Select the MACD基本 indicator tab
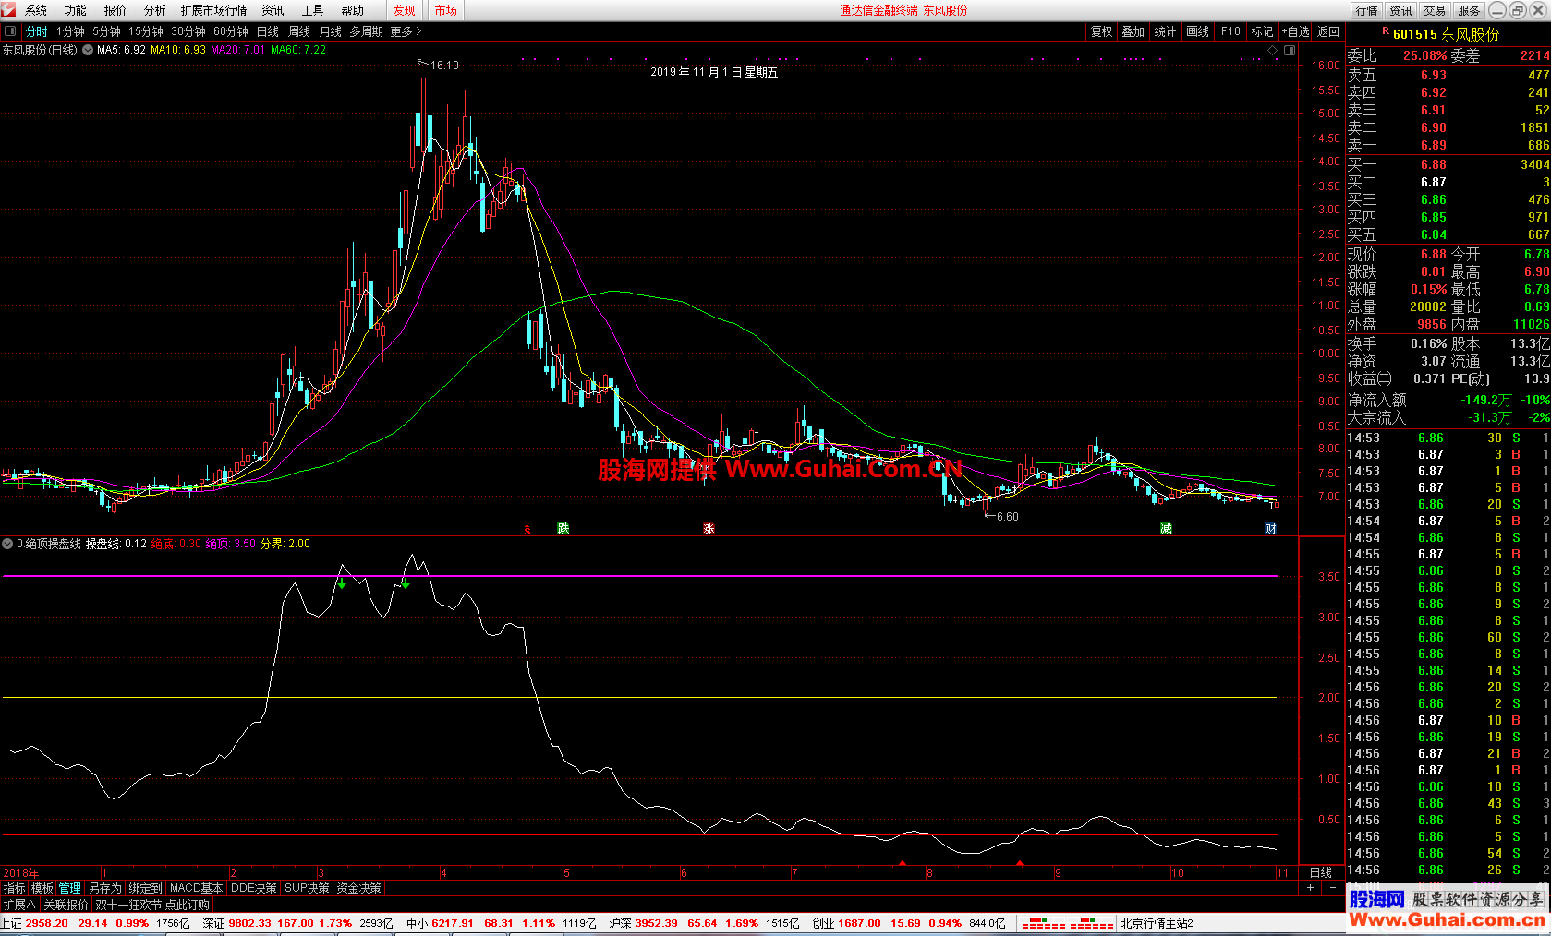 point(197,888)
